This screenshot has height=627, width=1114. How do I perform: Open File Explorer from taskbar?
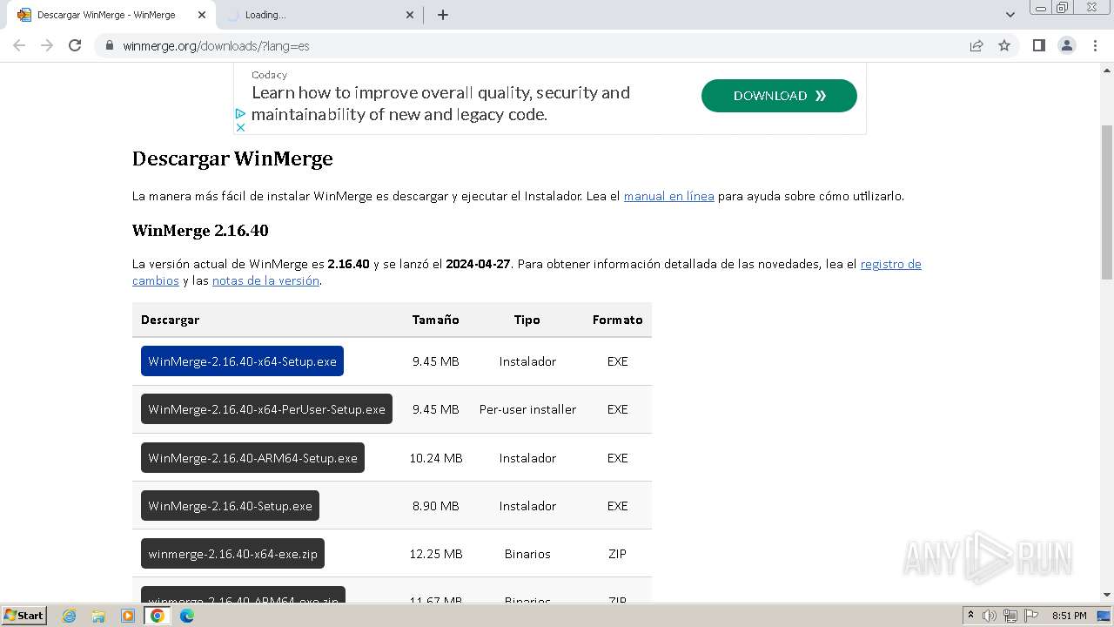[x=98, y=616]
